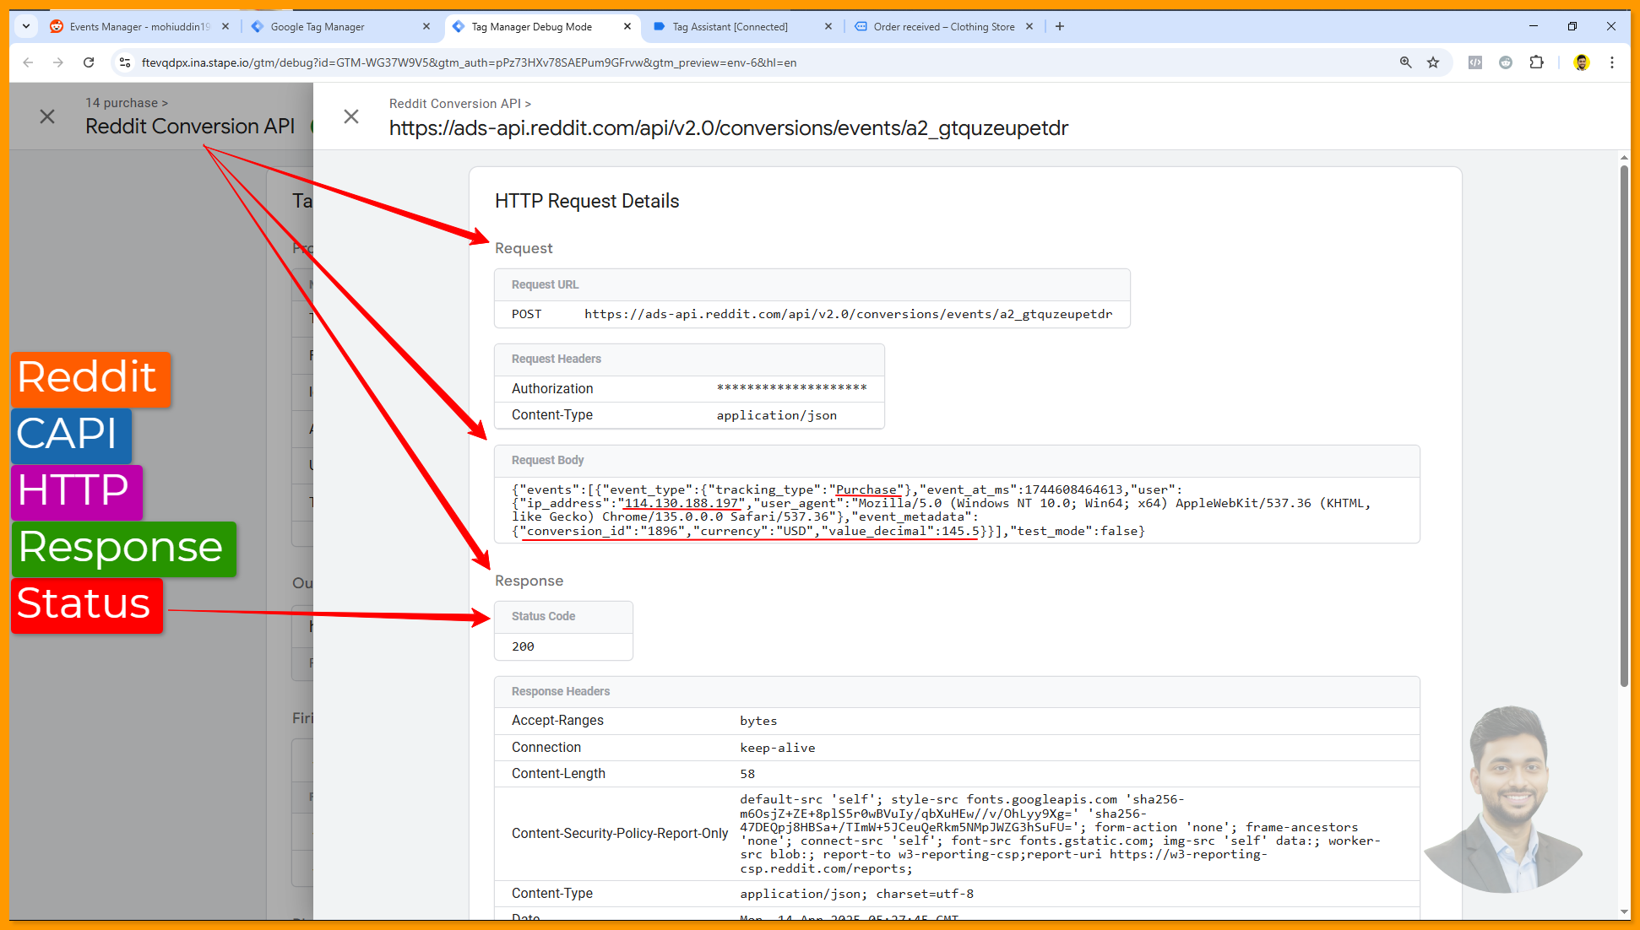Open Tag Assistant [Connected] tab
The image size is (1640, 930).
tap(730, 27)
